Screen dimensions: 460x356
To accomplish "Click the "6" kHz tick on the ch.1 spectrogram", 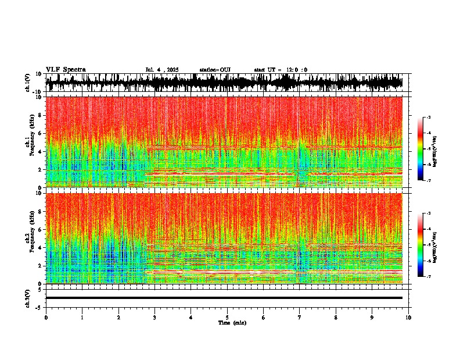I will pyautogui.click(x=40, y=133).
